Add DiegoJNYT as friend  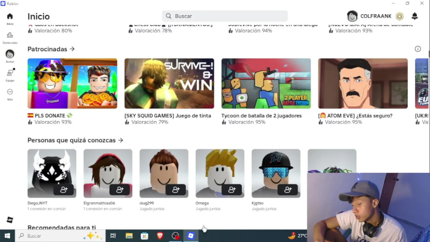coord(64,190)
